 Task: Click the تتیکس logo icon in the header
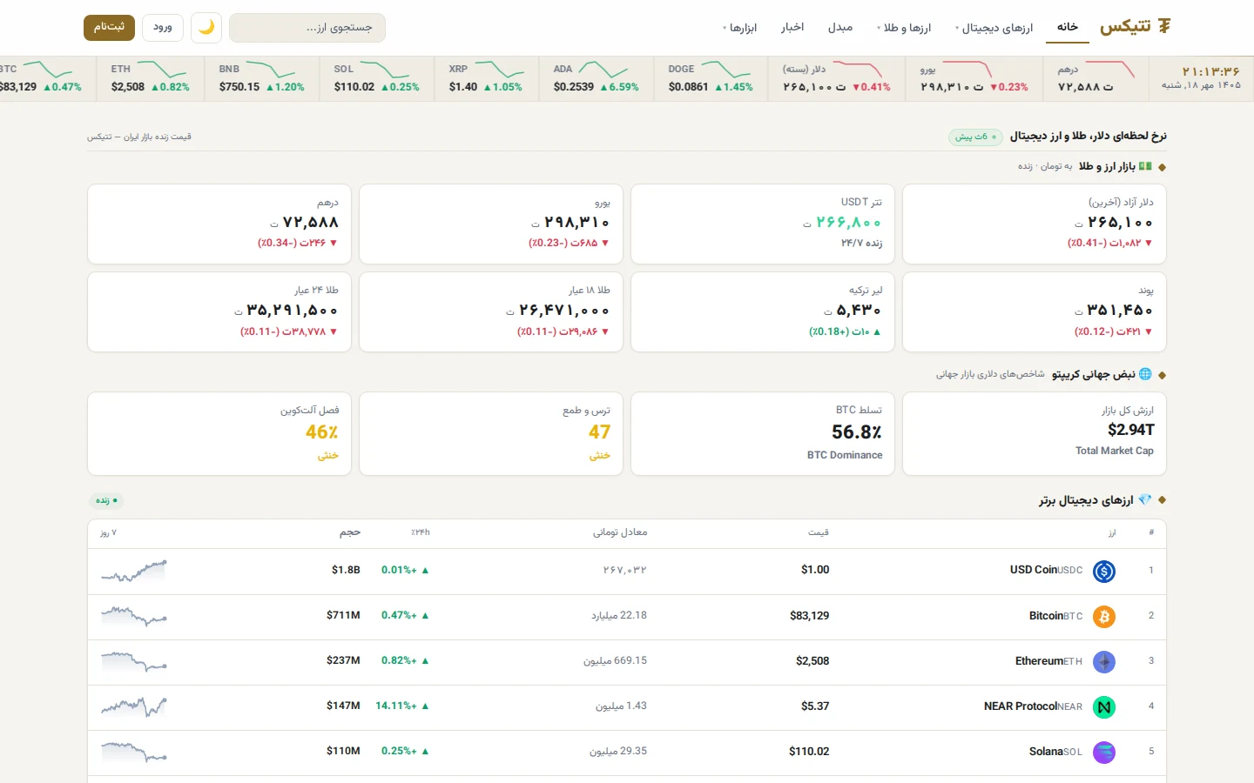point(1163,26)
